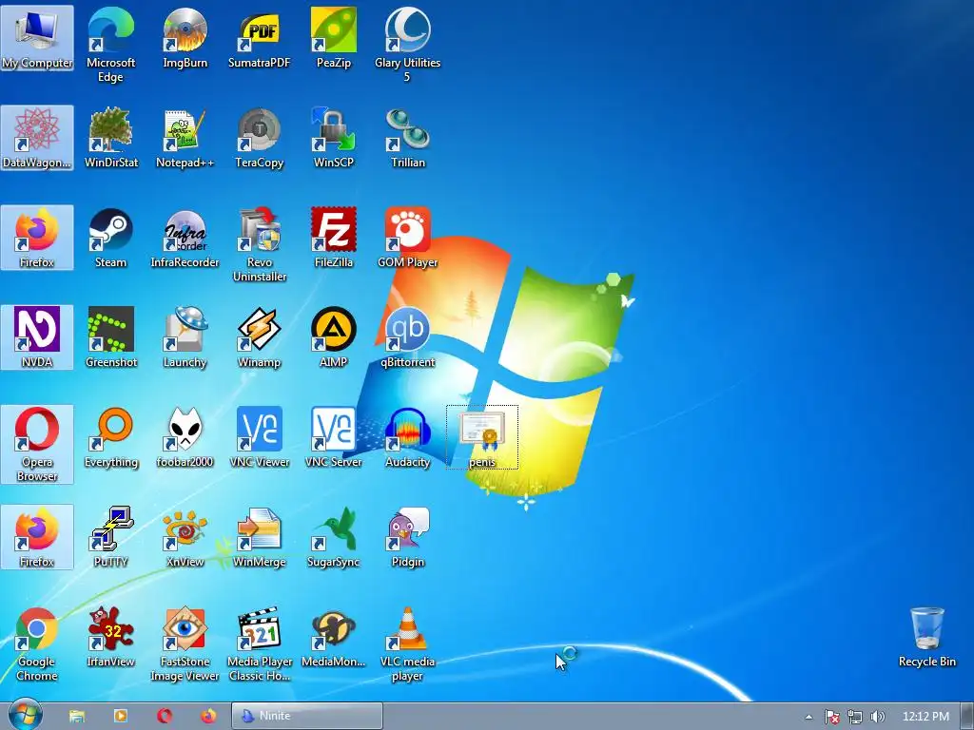Screen dimensions: 974x730
Task: Launch Opera Browser from the desktop
Action: pyautogui.click(x=37, y=444)
